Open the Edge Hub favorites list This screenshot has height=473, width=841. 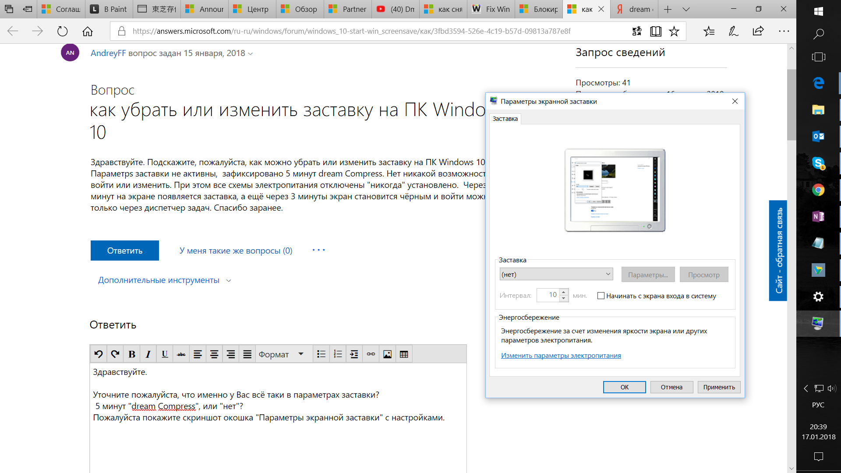[709, 31]
